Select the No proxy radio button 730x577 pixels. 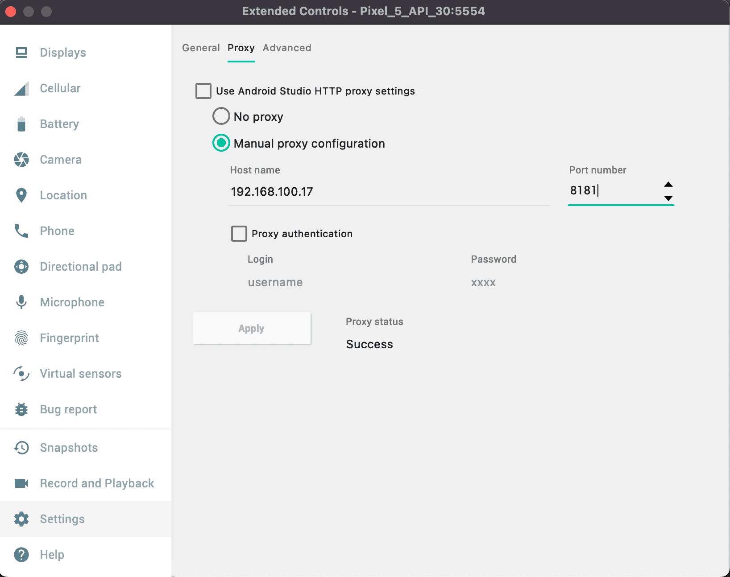[x=221, y=116]
